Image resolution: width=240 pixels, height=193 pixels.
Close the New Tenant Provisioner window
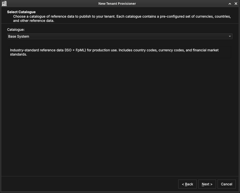[x=236, y=4]
